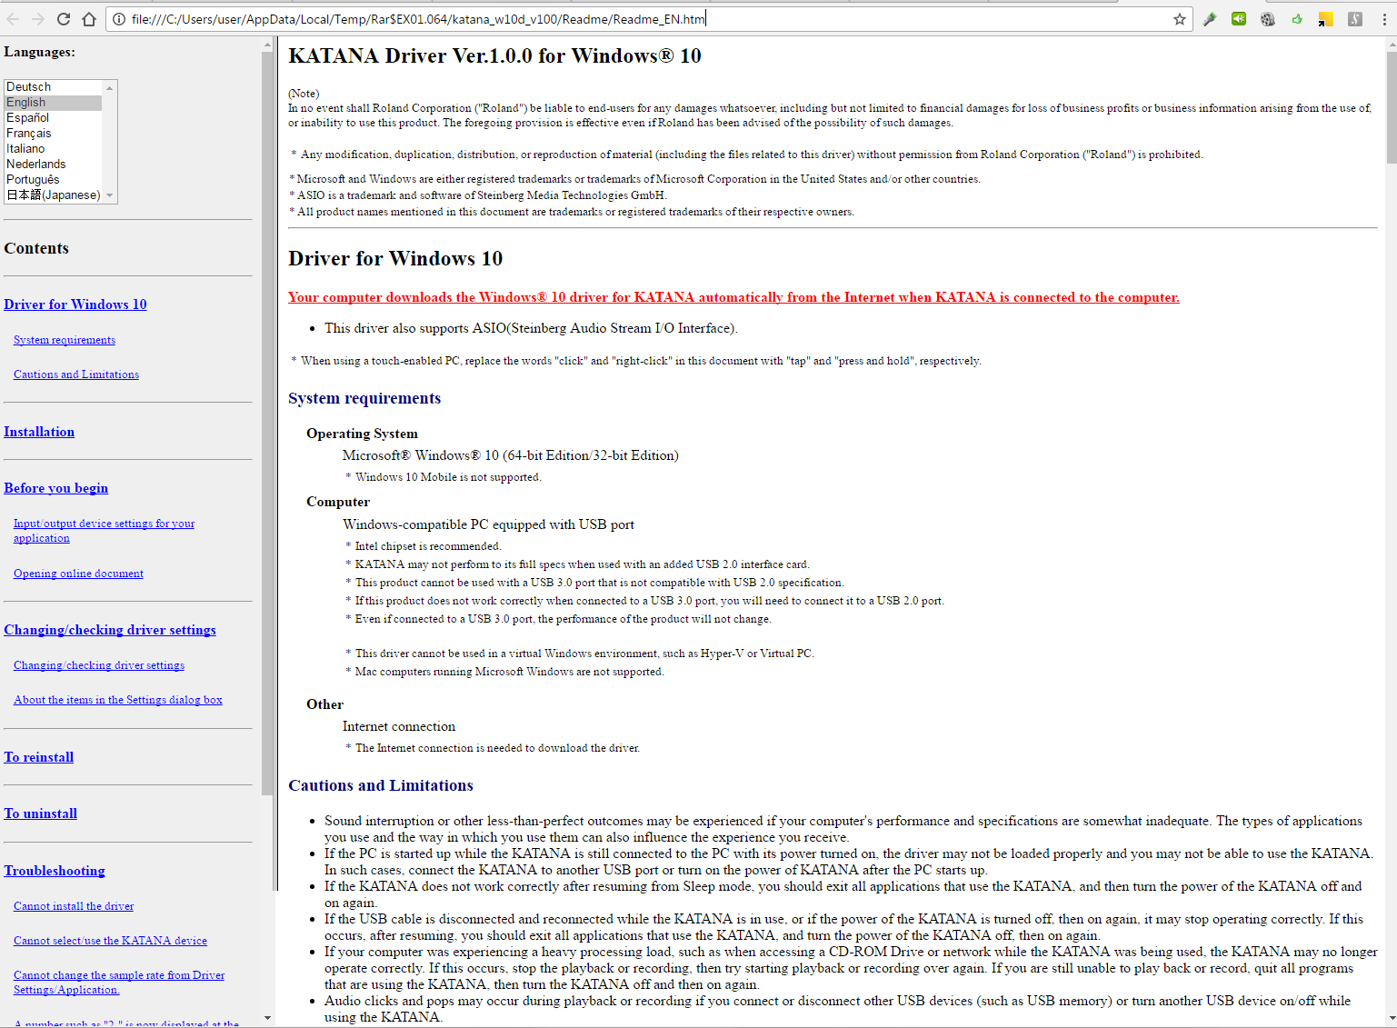Reload the Readme page
This screenshot has height=1028, width=1397.
63,19
